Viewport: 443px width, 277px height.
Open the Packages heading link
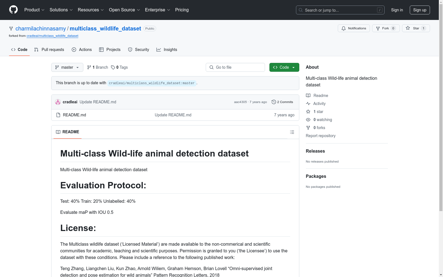tap(316, 176)
